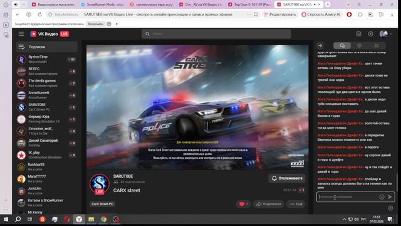The width and height of the screenshot is (401, 226).
Task: Open ВЕЛЕС channel in sidebar
Action: (47, 71)
